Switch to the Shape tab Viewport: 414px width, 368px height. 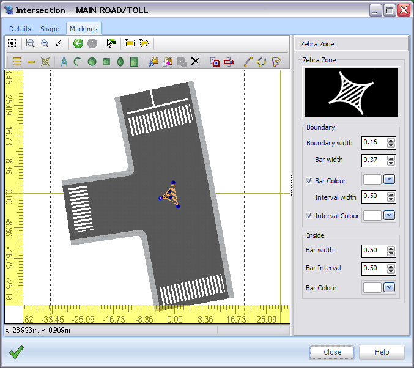tap(50, 29)
